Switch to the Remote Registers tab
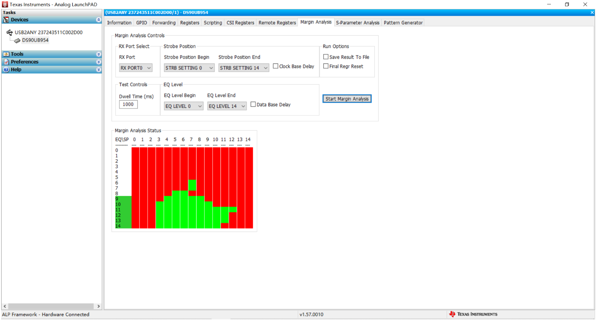This screenshot has width=597, height=322. click(x=277, y=23)
